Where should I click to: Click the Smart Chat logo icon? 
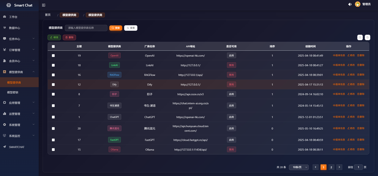click(x=9, y=5)
